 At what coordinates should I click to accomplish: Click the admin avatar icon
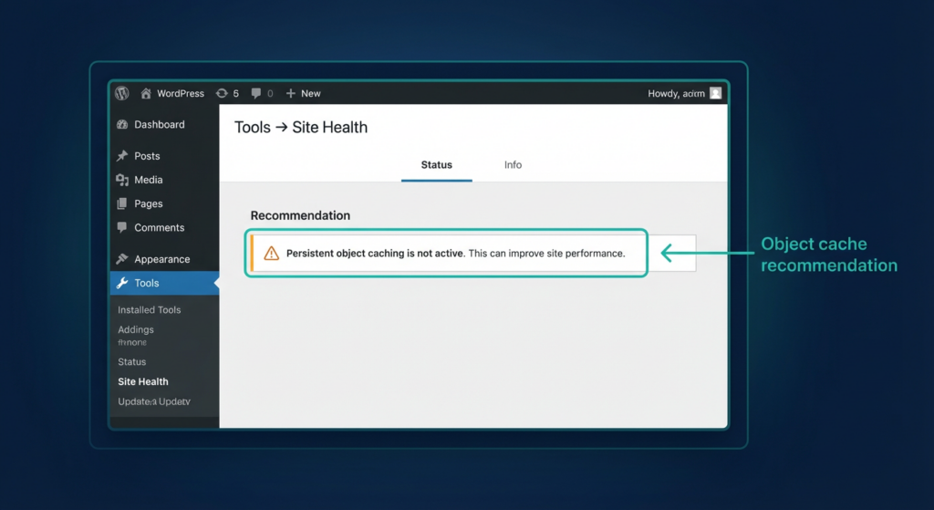(x=716, y=93)
